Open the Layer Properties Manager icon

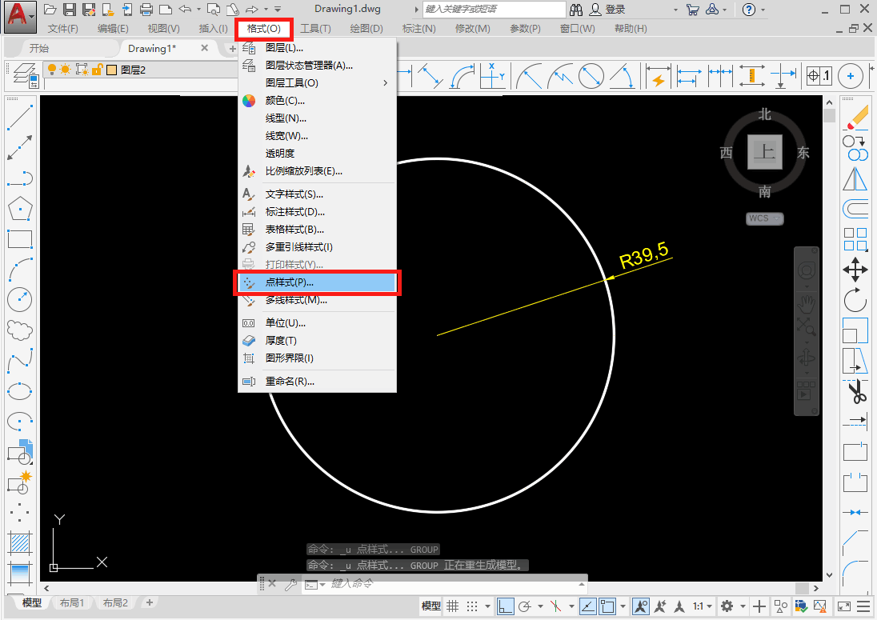click(x=26, y=70)
